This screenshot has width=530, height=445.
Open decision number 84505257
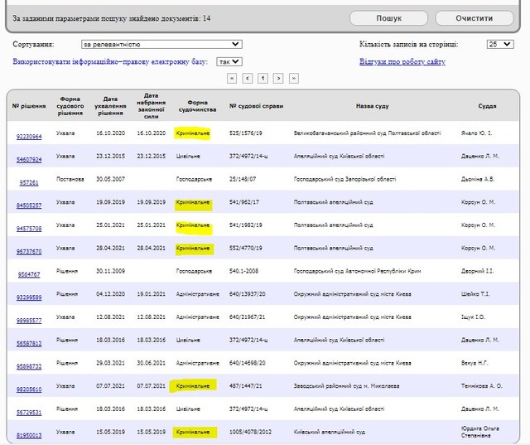point(29,206)
